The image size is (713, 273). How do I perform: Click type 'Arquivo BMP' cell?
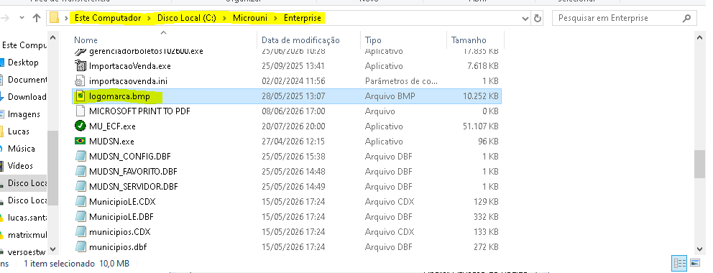click(x=390, y=96)
